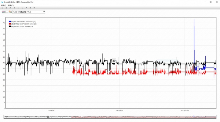Viewport: 220px width, 122px height.
Task: Select disk number 1 in number bar
Action: [2, 8]
